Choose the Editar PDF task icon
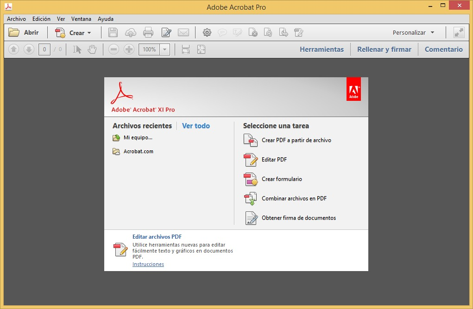Image resolution: width=473 pixels, height=309 pixels. 250,160
